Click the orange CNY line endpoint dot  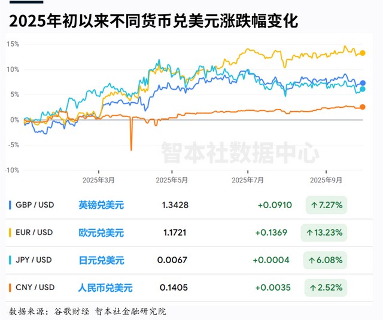pos(363,107)
